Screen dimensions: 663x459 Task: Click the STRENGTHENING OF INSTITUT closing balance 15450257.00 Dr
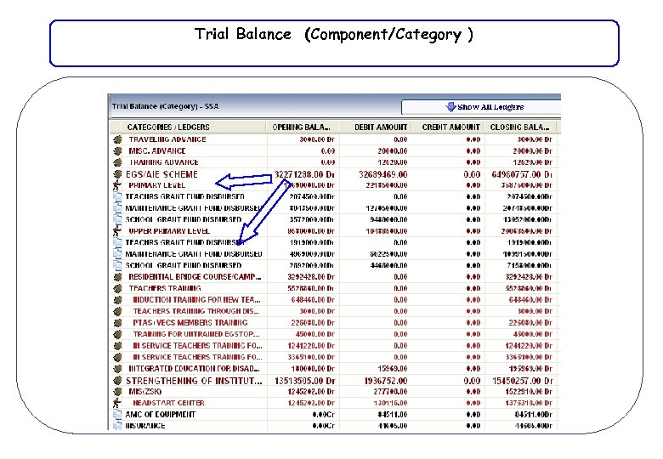pos(523,381)
